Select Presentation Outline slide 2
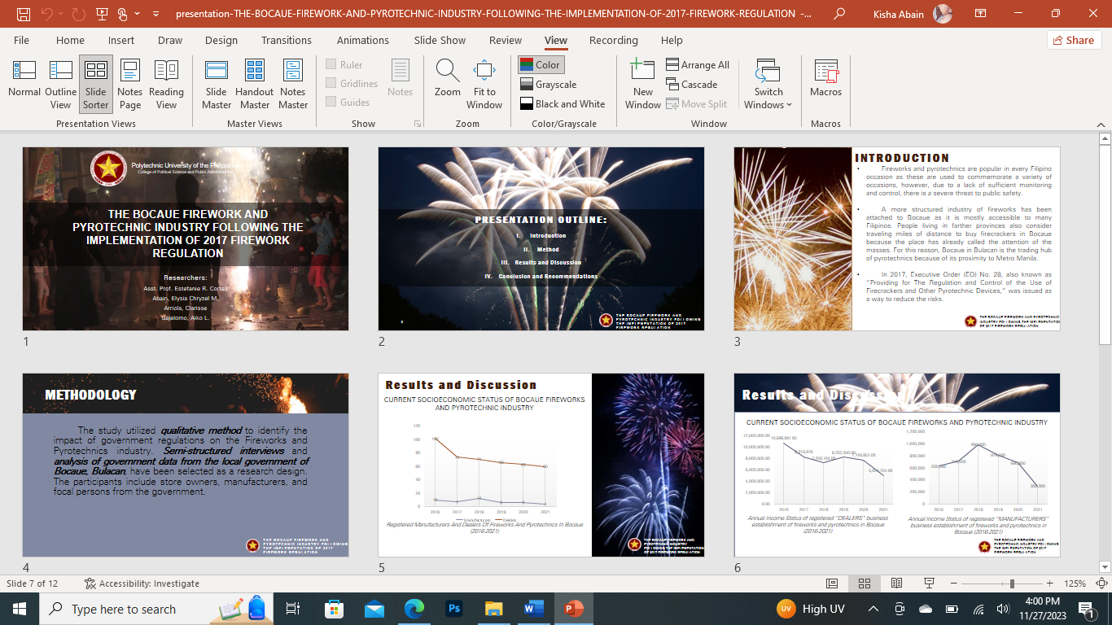Viewport: 1112px width, 625px height. pos(541,238)
